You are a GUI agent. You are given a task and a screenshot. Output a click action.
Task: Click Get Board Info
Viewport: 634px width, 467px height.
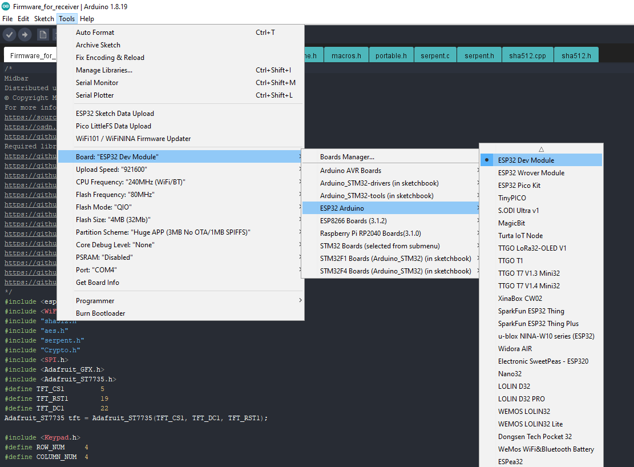98,283
